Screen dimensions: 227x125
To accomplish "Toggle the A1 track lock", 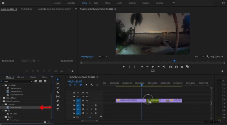I will pos(74,105).
